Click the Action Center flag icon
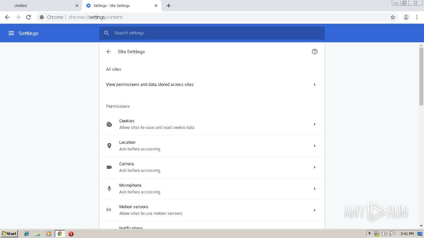The height and width of the screenshot is (238, 424). click(x=393, y=234)
